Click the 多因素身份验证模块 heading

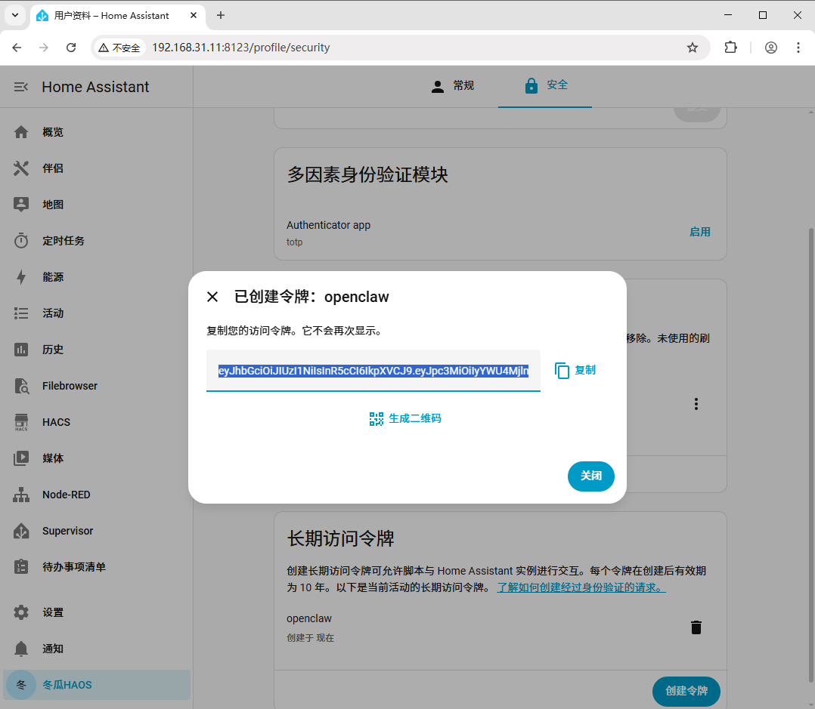tap(367, 175)
